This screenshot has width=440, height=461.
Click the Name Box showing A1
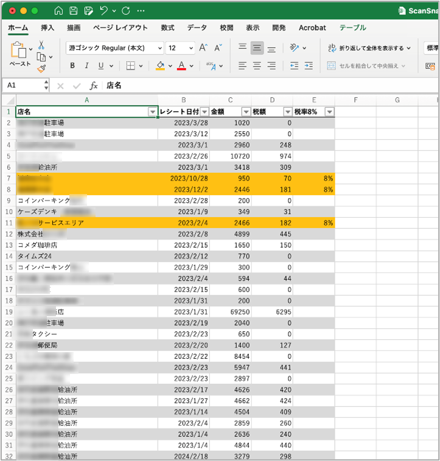pyautogui.click(x=24, y=86)
